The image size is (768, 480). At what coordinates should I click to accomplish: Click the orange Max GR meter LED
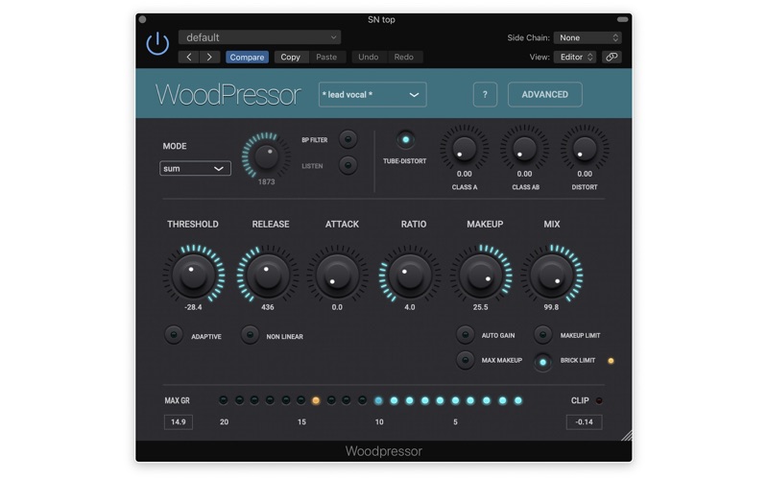point(316,400)
